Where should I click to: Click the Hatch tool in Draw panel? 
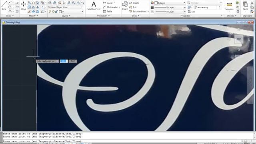click(17, 11)
